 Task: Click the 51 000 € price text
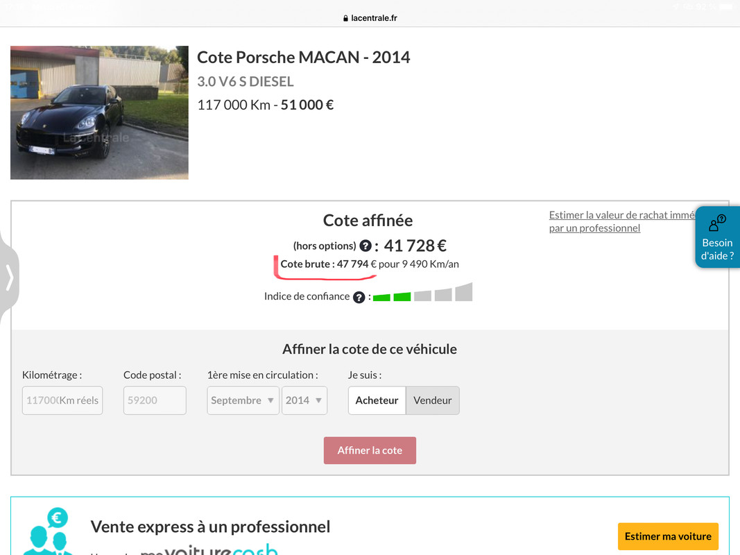(x=307, y=105)
